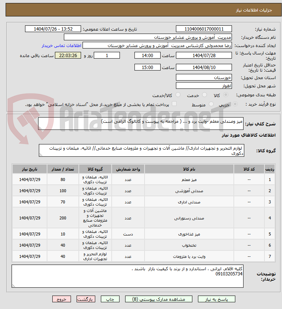Image resolution: width=282 pixels, height=309 pixels.
Task: Click the date 1404/07/29 in میز معلم row
Action: (x=30, y=180)
